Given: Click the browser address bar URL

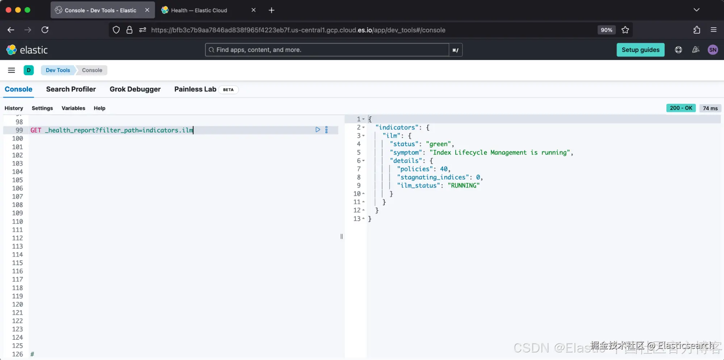Looking at the screenshot, I should (x=298, y=30).
